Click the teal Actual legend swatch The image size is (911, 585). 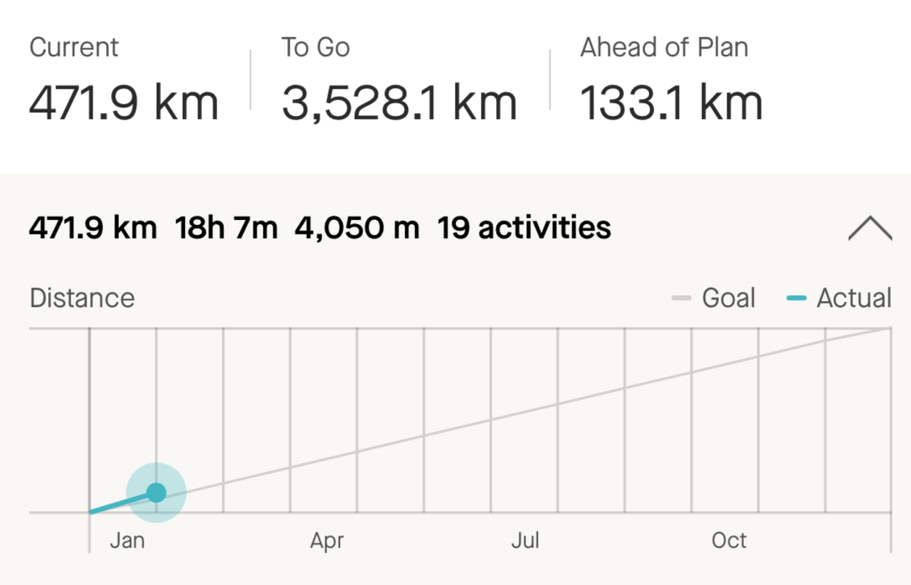[796, 298]
